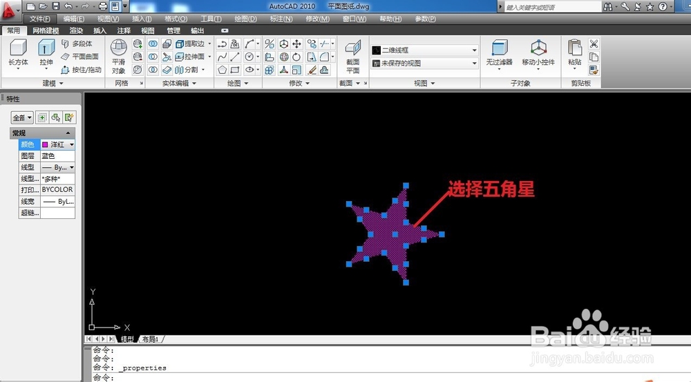
Task: Open the 二维线框 visual style dropdown
Action: pos(425,50)
